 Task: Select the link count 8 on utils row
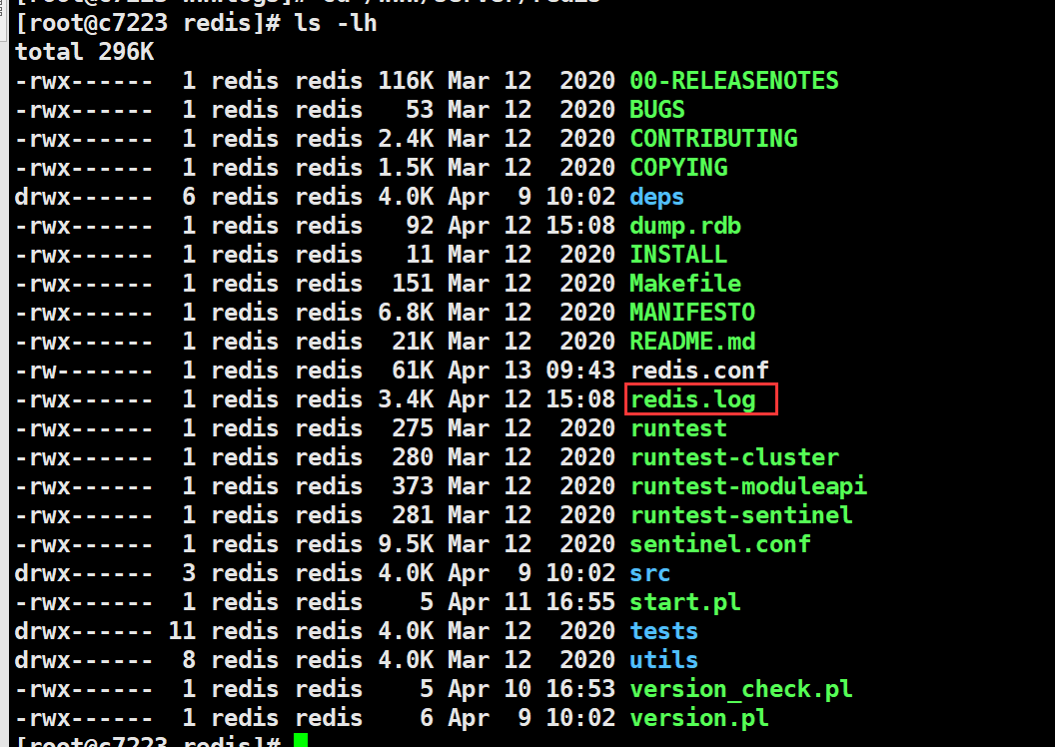tap(189, 659)
